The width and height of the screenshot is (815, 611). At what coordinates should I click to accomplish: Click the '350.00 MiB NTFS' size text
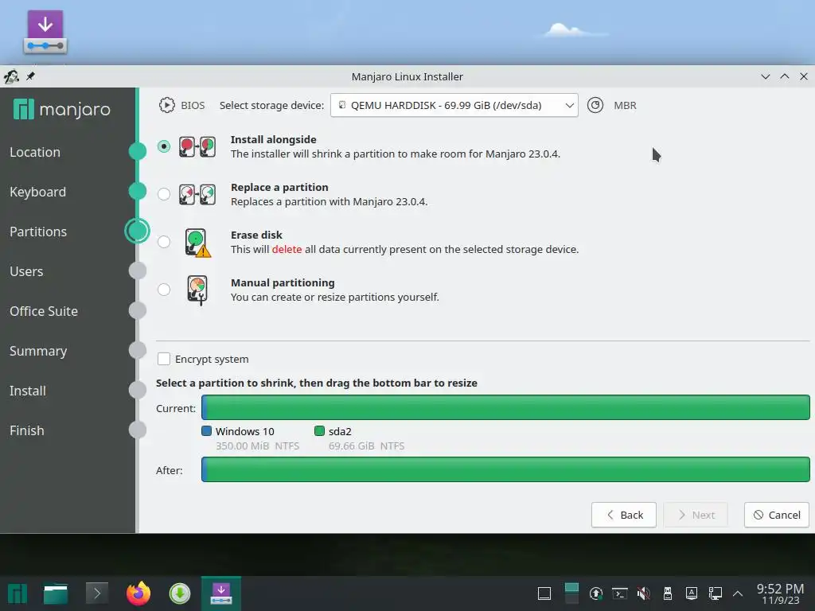(258, 446)
